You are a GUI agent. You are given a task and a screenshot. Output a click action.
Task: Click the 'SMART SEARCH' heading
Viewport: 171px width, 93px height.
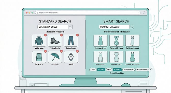(x=116, y=21)
